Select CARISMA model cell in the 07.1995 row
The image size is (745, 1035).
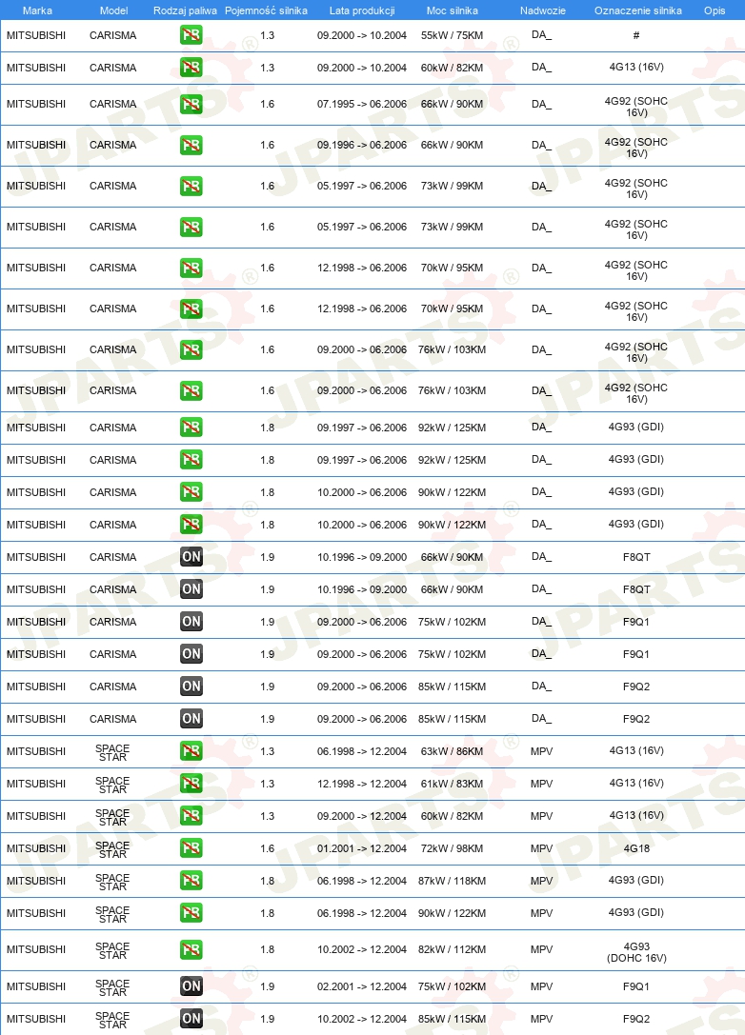pyautogui.click(x=113, y=105)
